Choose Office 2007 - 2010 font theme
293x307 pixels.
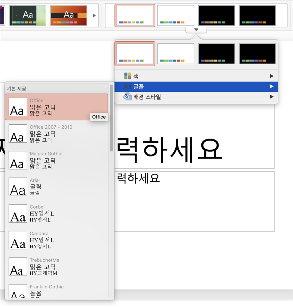pos(56,133)
